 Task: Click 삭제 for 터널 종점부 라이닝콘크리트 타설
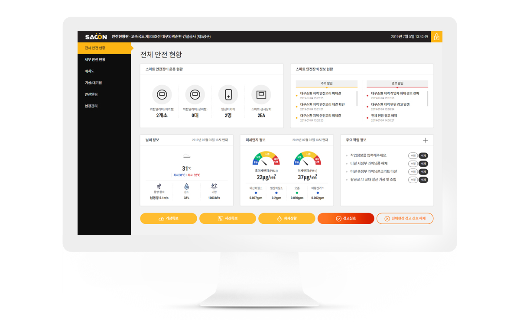point(423,172)
